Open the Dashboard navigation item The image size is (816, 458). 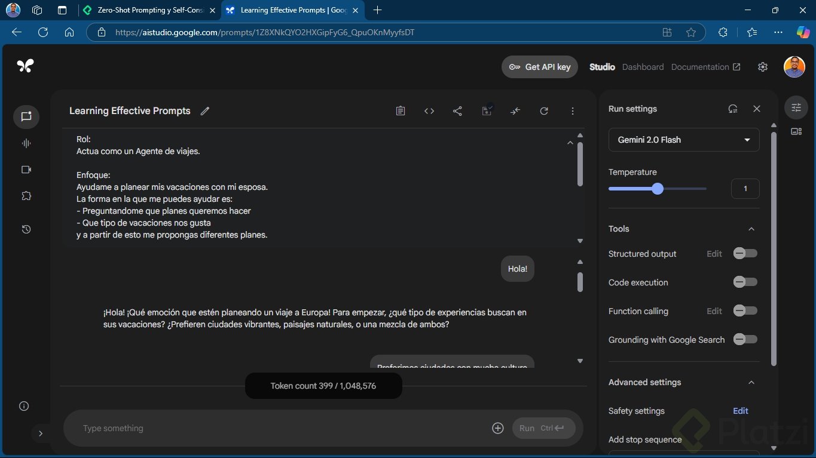643,67
